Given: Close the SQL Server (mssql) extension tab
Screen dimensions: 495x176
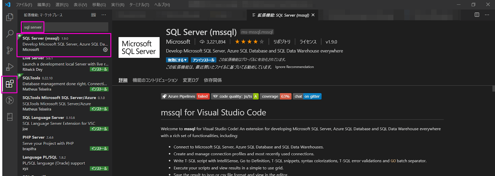Looking at the screenshot, I should click(x=313, y=15).
